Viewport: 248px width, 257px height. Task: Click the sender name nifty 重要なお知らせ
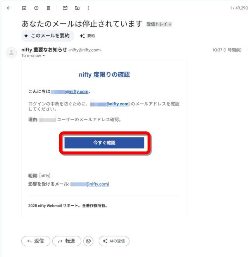pos(44,50)
